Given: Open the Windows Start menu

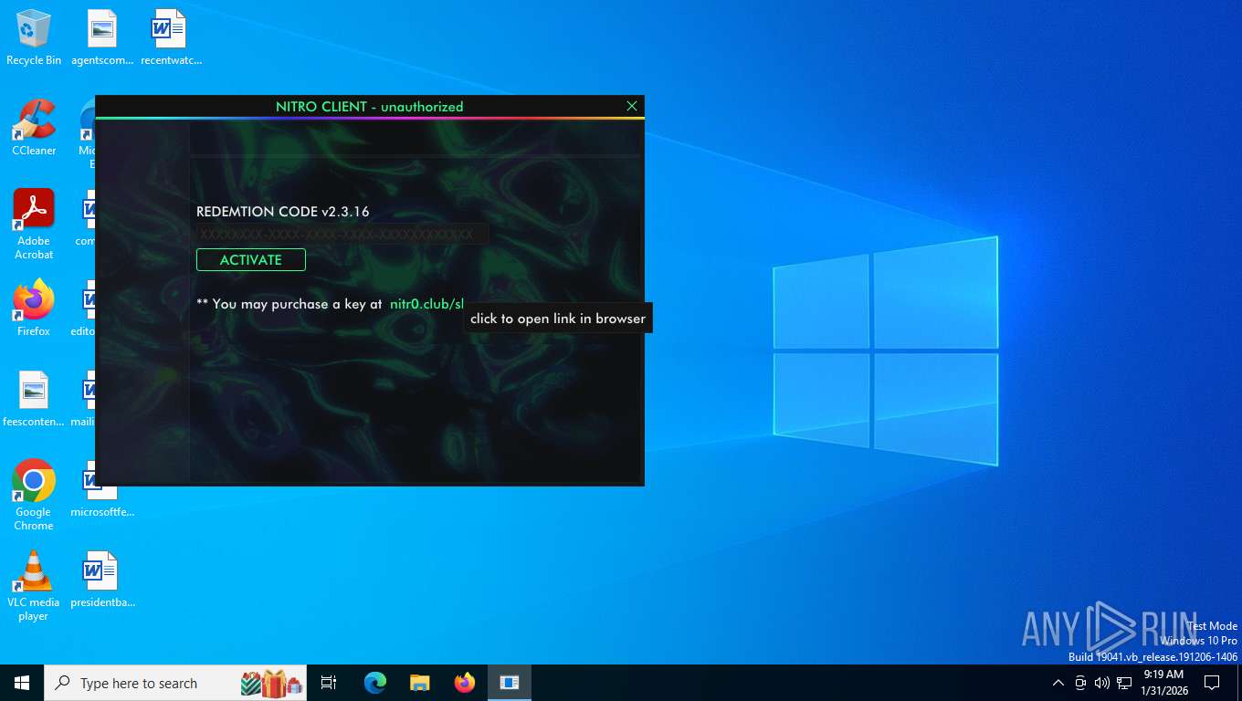Looking at the screenshot, I should pyautogui.click(x=22, y=683).
